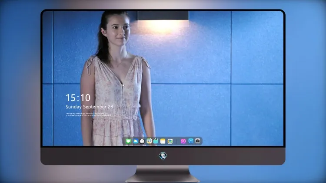Click the logo on the monitor's chin
This screenshot has width=326, height=183.
[163, 156]
